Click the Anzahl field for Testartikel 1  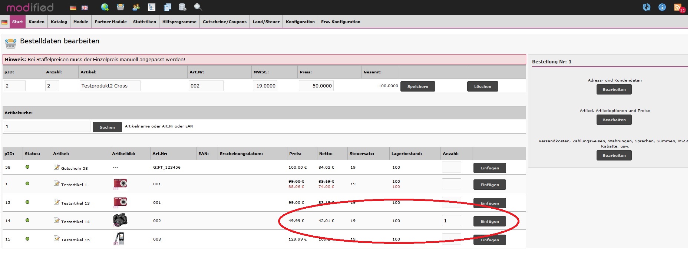[451, 184]
